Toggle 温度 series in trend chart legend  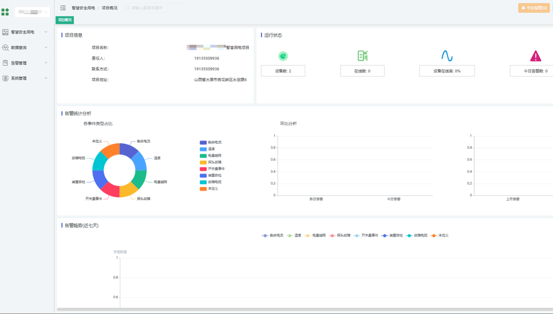294,236
